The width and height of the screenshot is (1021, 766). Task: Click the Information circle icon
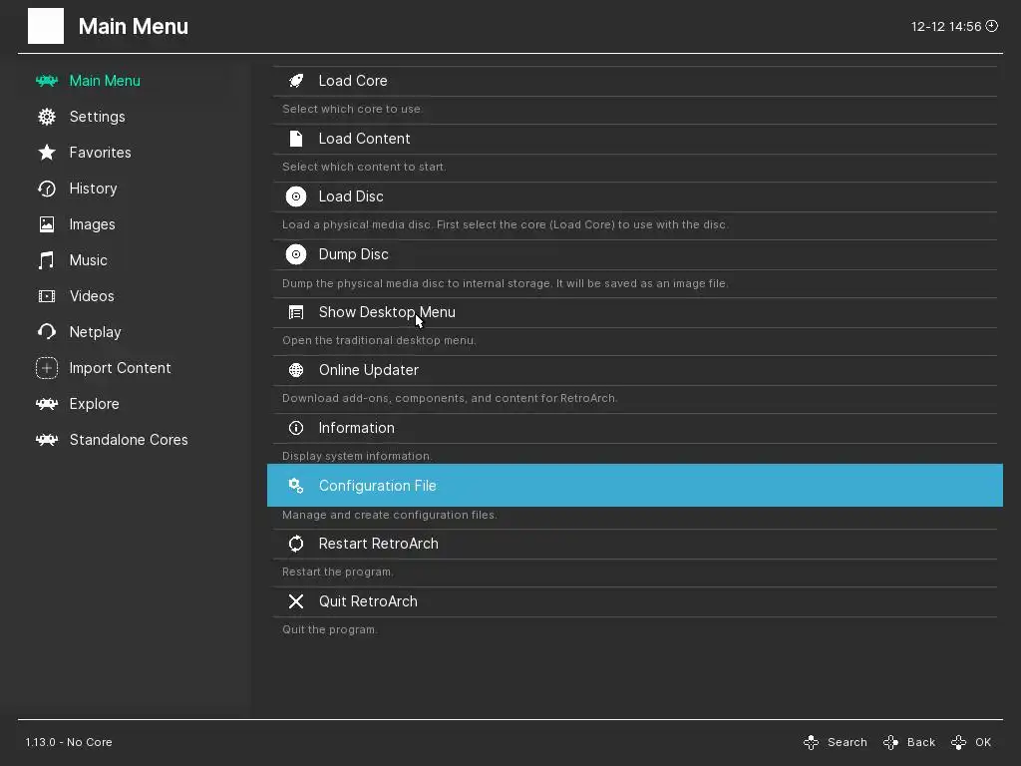pos(296,428)
